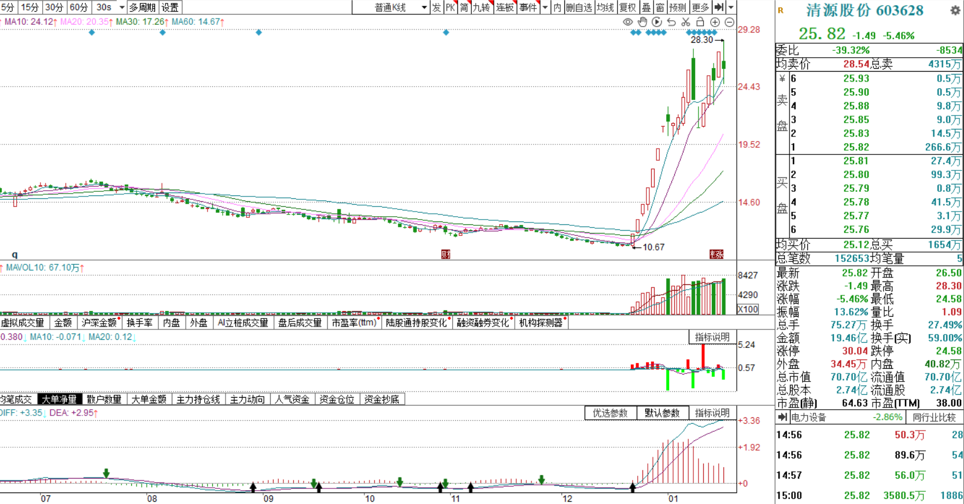This screenshot has height=504, width=964.
Task: Select the 5分 period tab
Action: 8,7
